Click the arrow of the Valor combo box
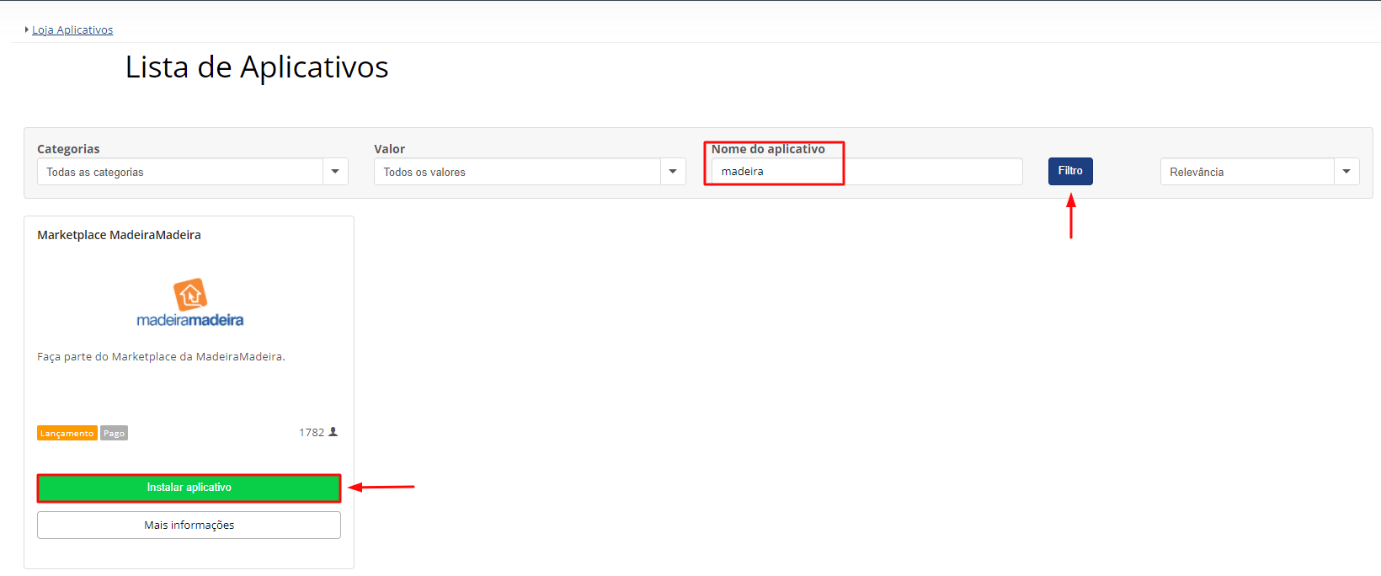The height and width of the screenshot is (576, 1381). 673,172
